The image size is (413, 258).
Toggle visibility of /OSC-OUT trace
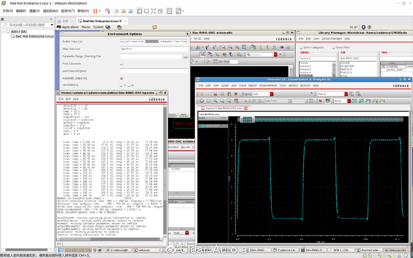pyautogui.click(x=225, y=126)
